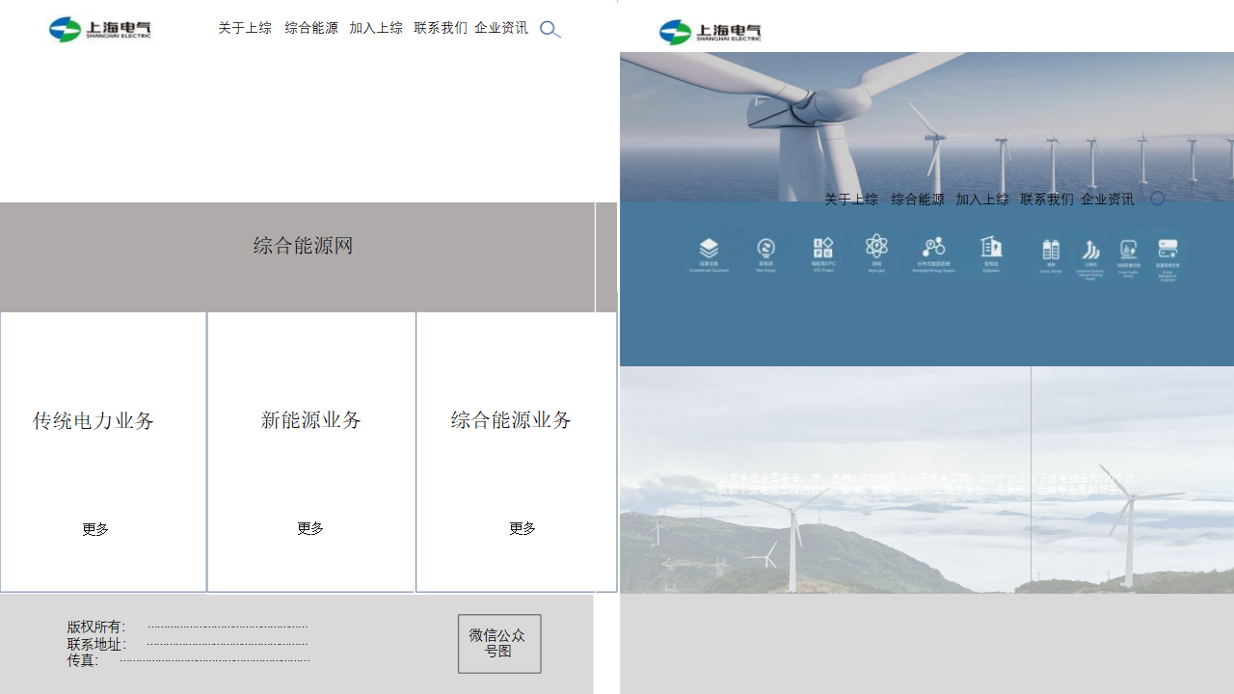The width and height of the screenshot is (1234, 694).
Task: Click the Shanghai Electric logo in the left wireframe
Action: point(100,29)
